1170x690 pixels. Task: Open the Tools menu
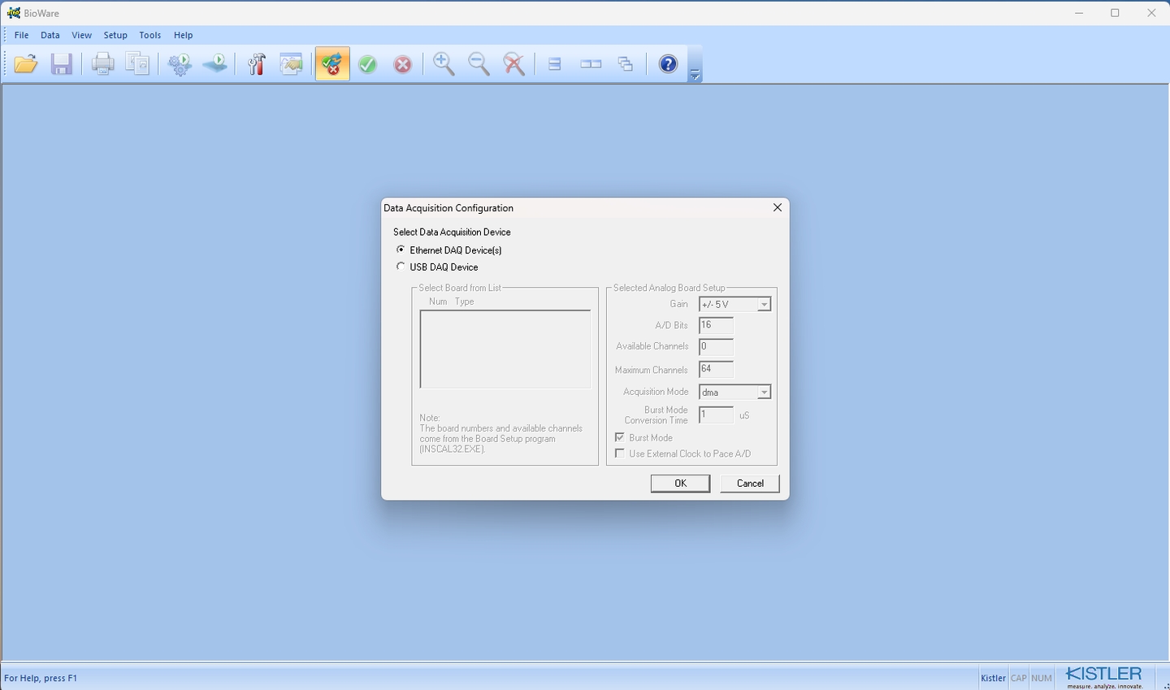(x=150, y=35)
